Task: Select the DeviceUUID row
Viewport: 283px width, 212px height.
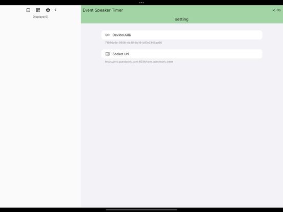Action: point(182,35)
